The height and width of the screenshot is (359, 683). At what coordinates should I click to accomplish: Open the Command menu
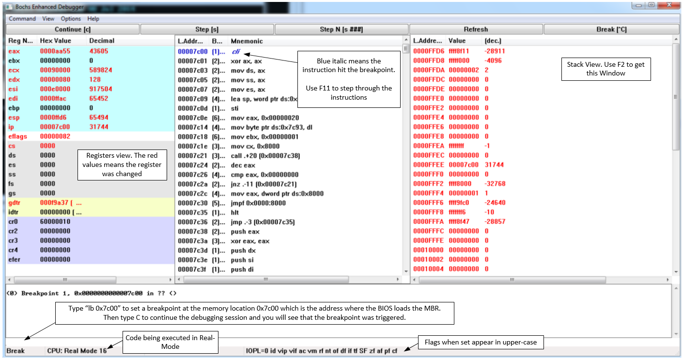22,19
